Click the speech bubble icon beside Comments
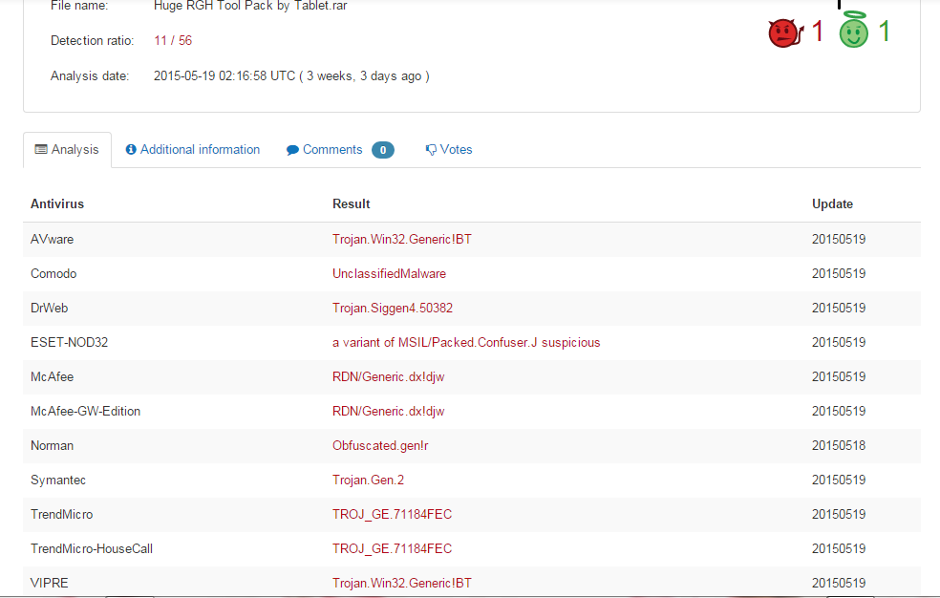This screenshot has height=598, width=940. (292, 150)
